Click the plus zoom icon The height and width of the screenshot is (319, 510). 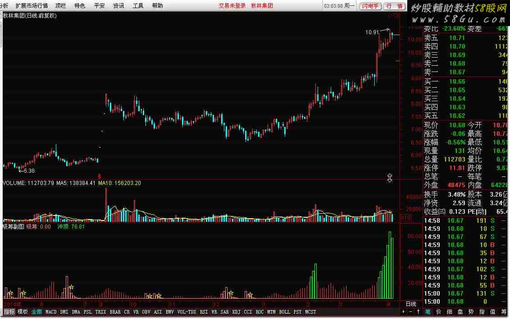pos(403,312)
